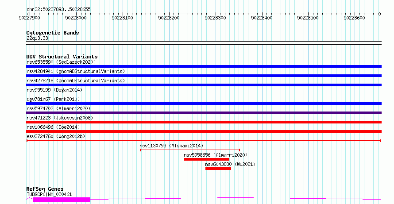Image resolution: width=394 pixels, height=204 pixels.
Task: Click the RefSeq Genes track title
Action: 45,189
